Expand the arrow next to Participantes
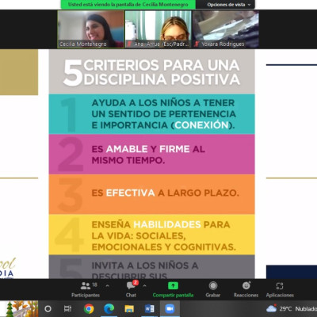The height and width of the screenshot is (317, 317). tap(107, 285)
